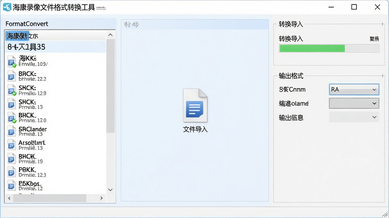Click the right arrow of the horizontal scrollbar

(x=101, y=198)
